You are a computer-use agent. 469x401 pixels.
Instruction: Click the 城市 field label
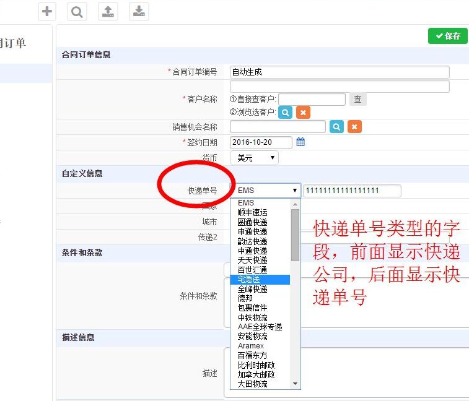coord(209,222)
